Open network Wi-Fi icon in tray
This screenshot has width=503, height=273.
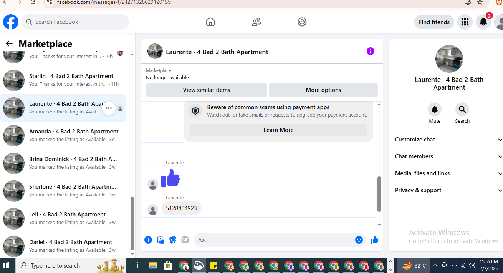click(463, 265)
